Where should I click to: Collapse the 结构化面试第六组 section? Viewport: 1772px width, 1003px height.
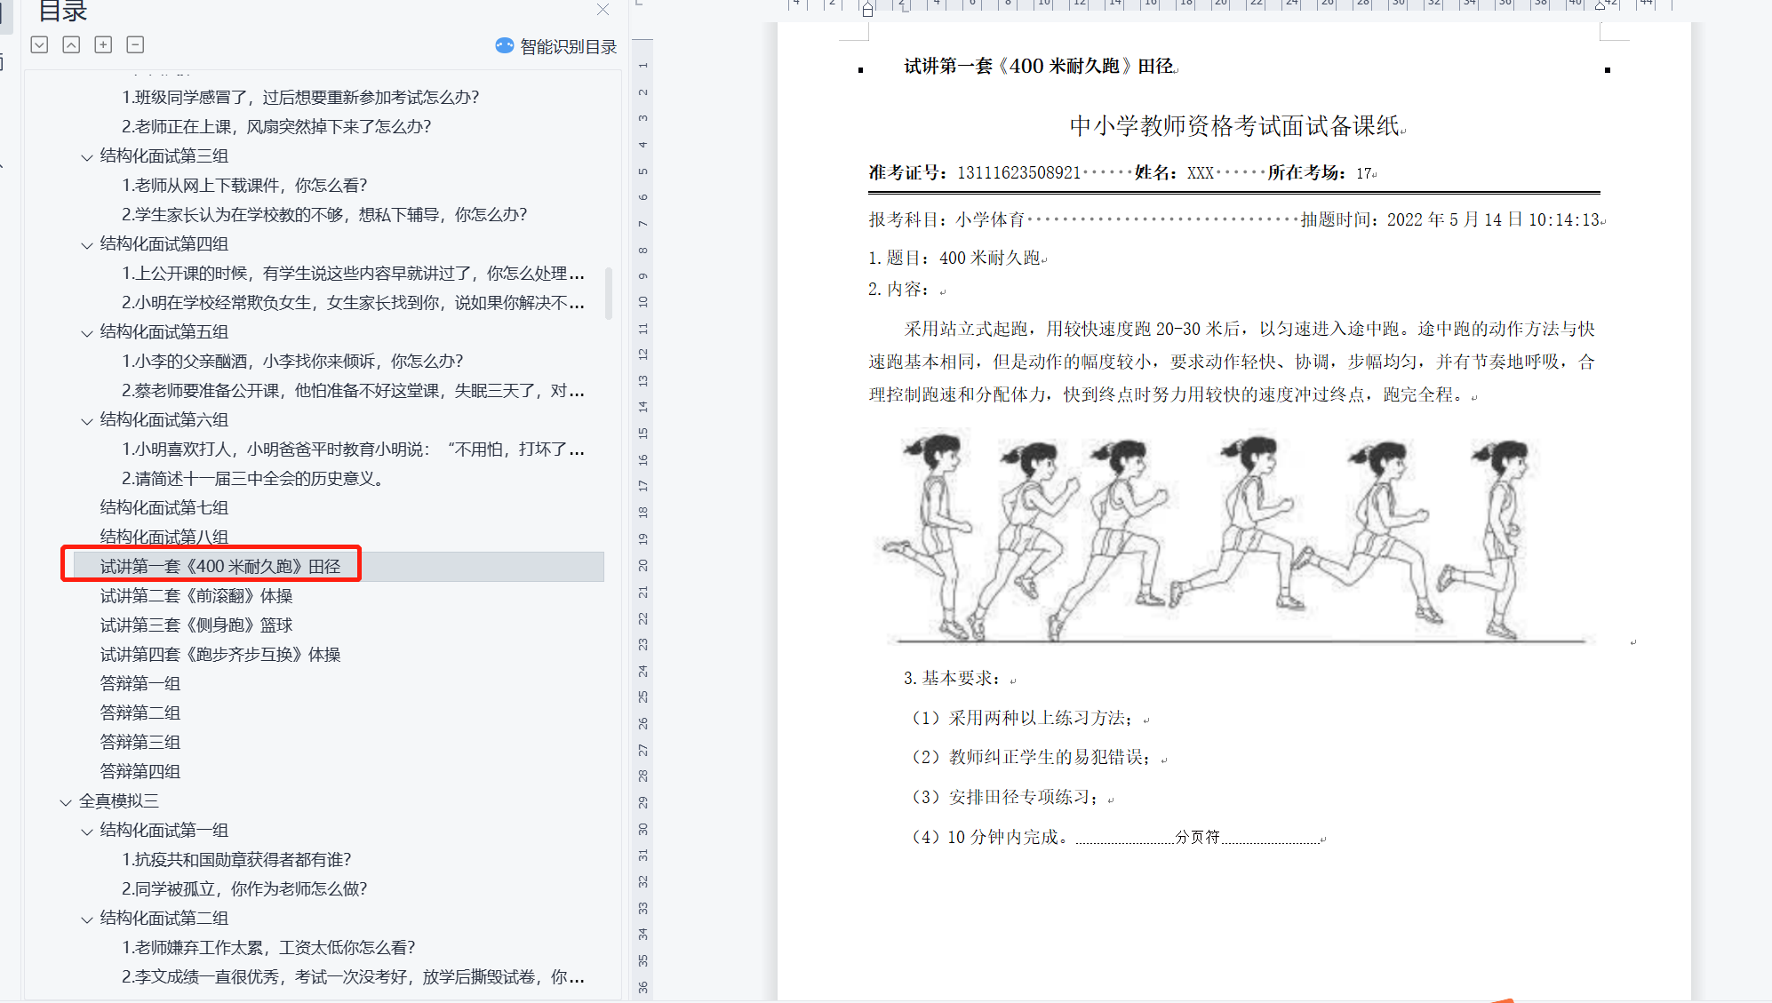pyautogui.click(x=87, y=421)
